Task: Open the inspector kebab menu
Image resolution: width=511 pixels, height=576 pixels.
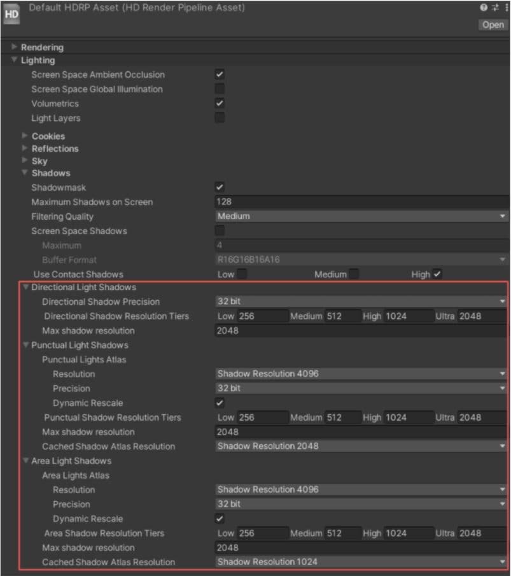Action: pos(506,8)
